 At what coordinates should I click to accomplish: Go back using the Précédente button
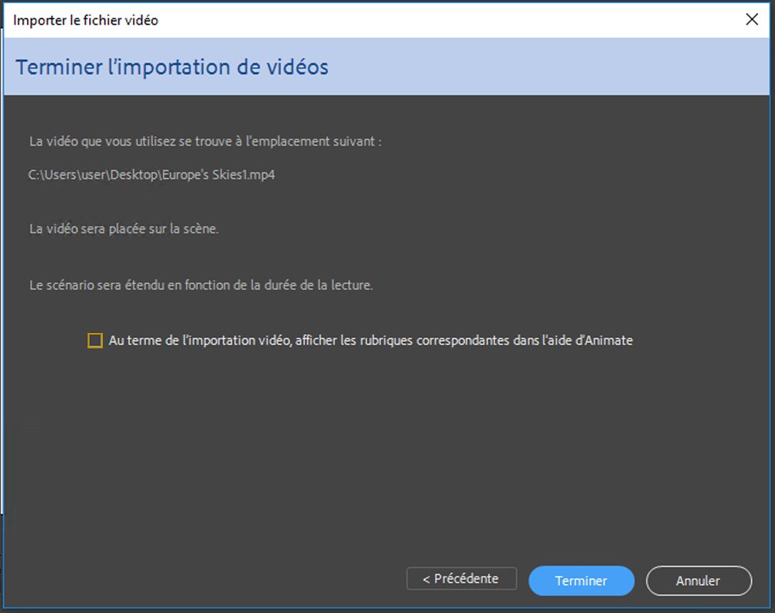[x=461, y=578]
